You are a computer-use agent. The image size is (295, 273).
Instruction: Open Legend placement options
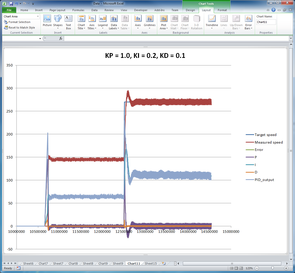point(103,22)
